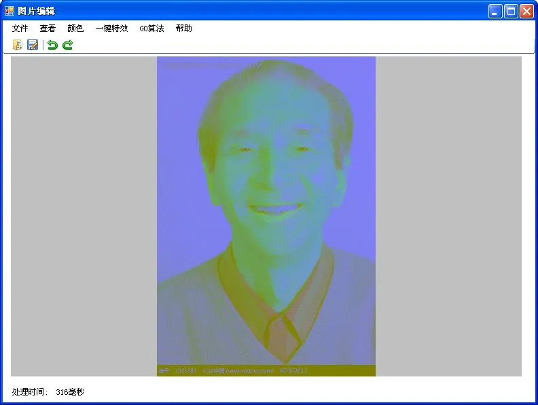Select the GO算法 menu
Viewport: 538px width, 405px height.
(x=151, y=29)
